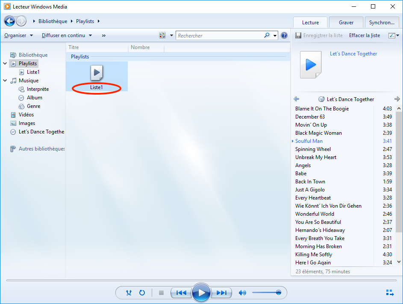Toggle repeat mode
This screenshot has width=403, height=304.
point(142,292)
